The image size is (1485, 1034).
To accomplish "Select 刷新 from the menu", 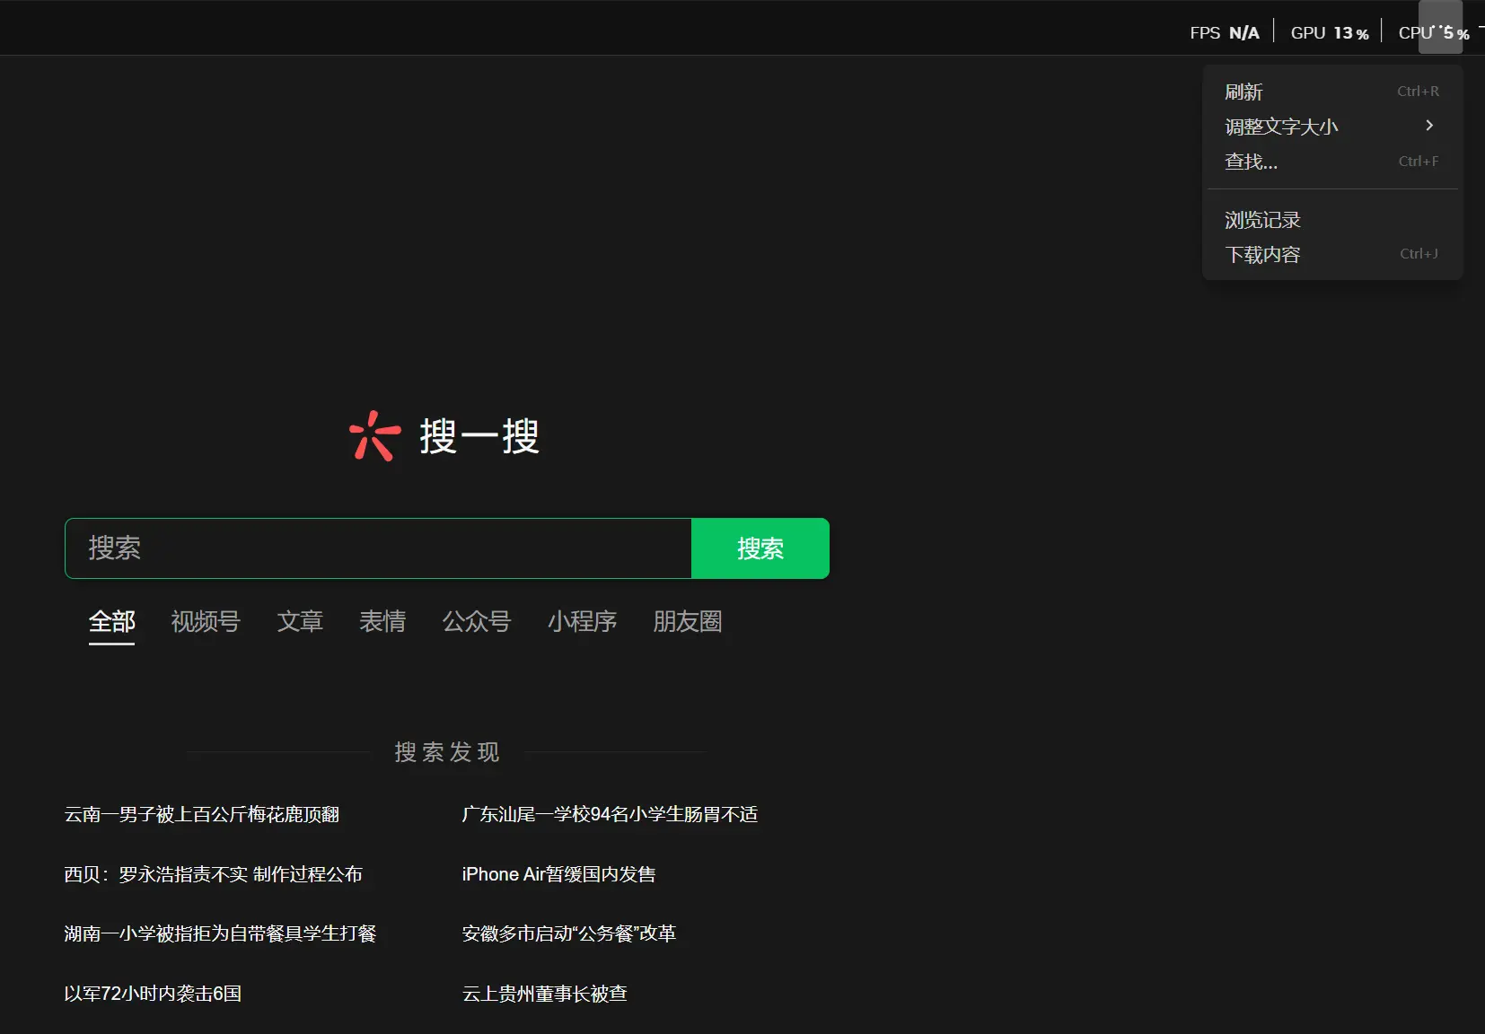I will tap(1243, 92).
